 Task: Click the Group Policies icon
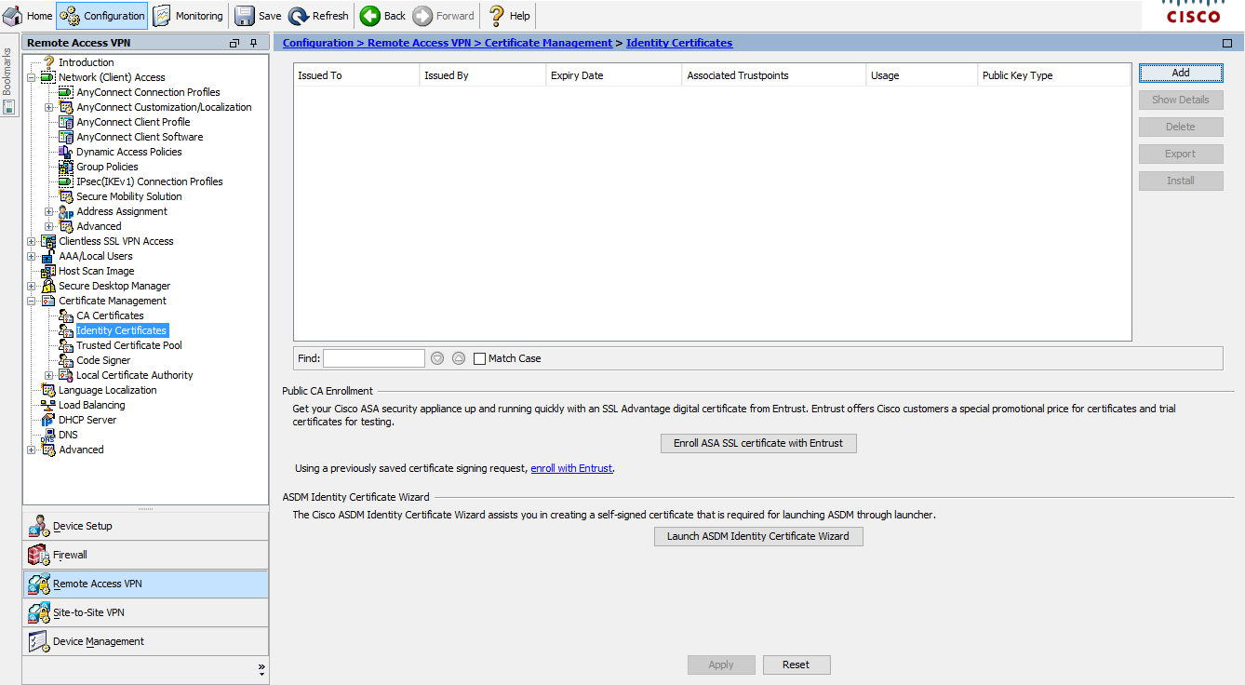pyautogui.click(x=66, y=167)
